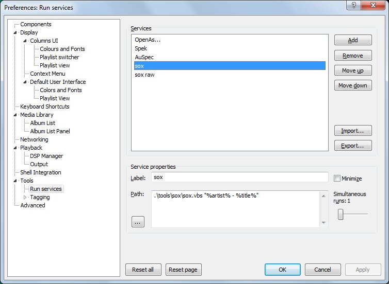This screenshot has width=389, height=284.
Task: Select the Spek service entry
Action: tap(141, 48)
